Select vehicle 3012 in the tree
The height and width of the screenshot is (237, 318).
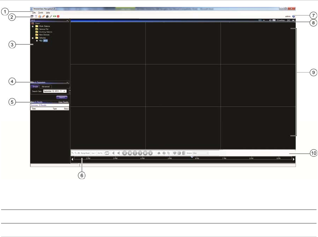(x=45, y=41)
